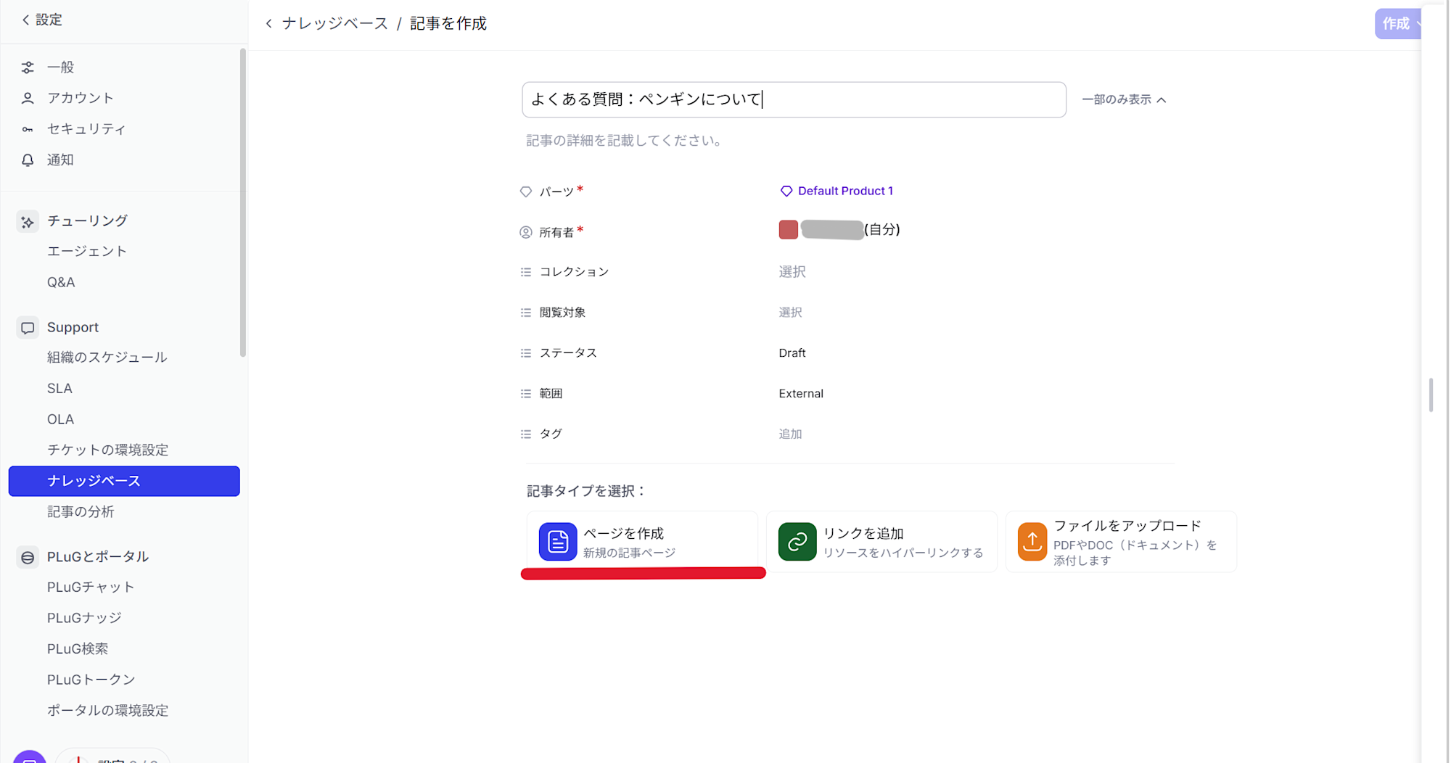Choose リンクを追加 article type

[x=881, y=542]
